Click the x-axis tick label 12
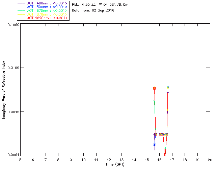The image size is (216, 173). (109, 160)
